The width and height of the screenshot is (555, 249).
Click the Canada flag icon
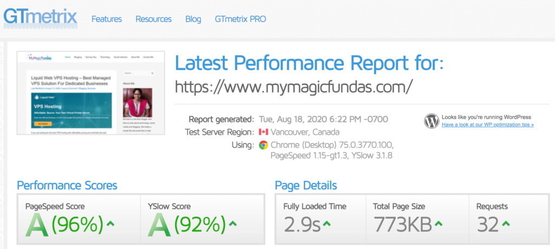point(263,132)
